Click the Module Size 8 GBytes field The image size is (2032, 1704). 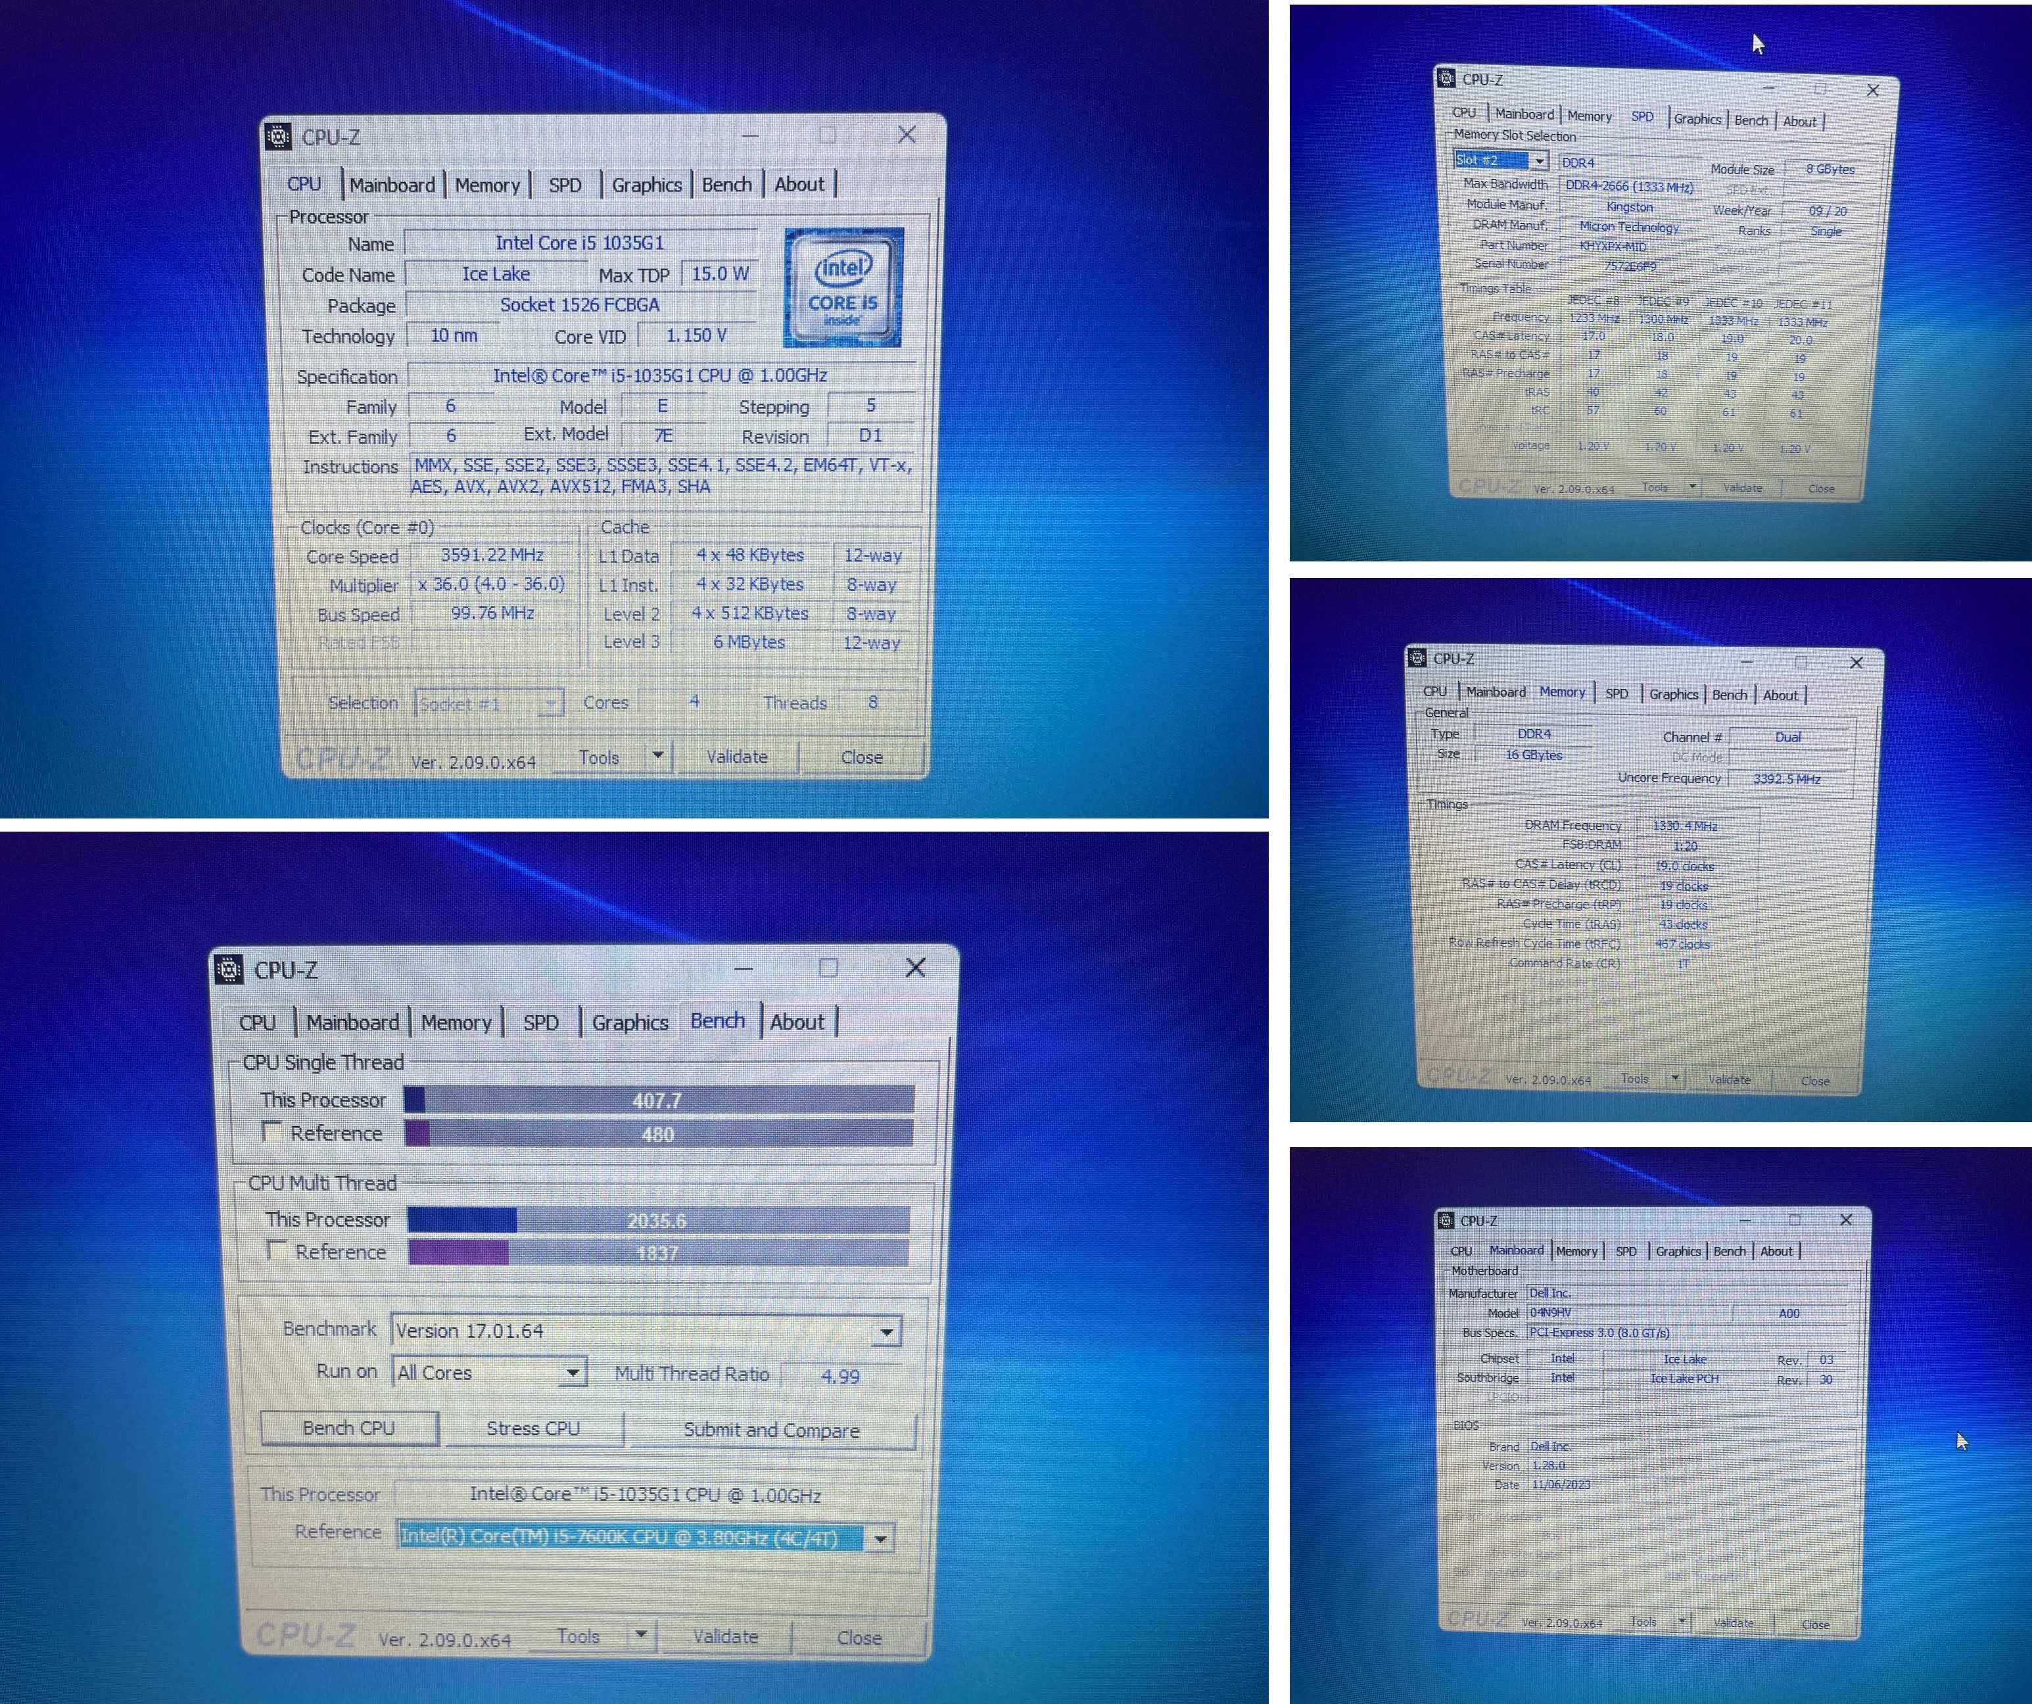pos(1830,170)
